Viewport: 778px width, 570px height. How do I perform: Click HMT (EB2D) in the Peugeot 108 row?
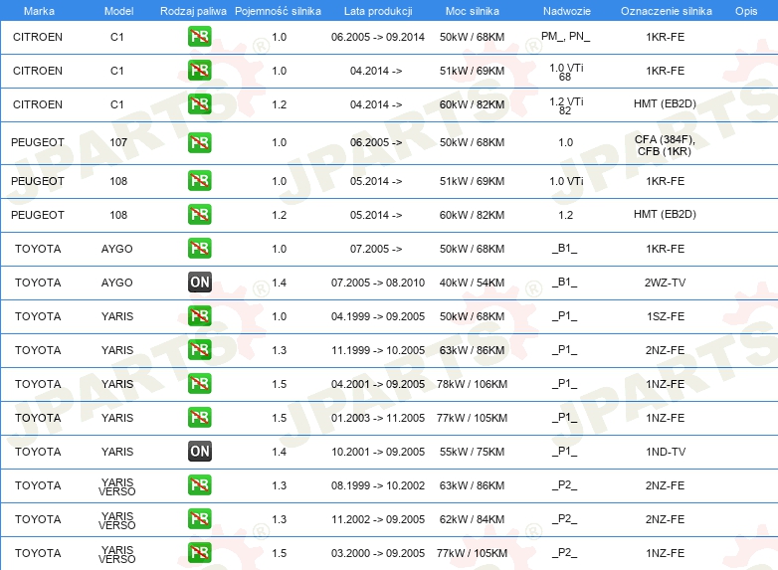[x=665, y=214]
